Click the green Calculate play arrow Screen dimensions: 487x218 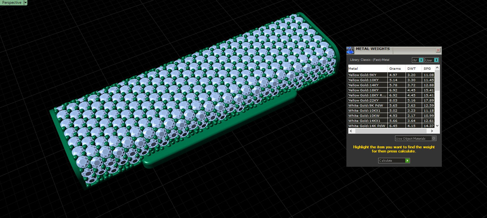point(407,161)
